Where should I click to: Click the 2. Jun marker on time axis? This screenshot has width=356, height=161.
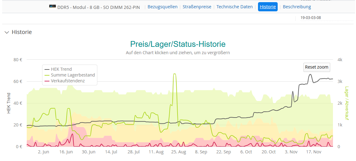click(x=43, y=152)
